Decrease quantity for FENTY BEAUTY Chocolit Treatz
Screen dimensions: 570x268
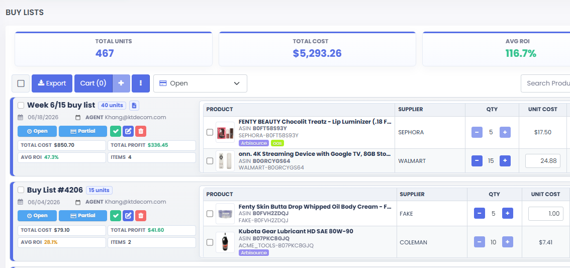tap(477, 132)
